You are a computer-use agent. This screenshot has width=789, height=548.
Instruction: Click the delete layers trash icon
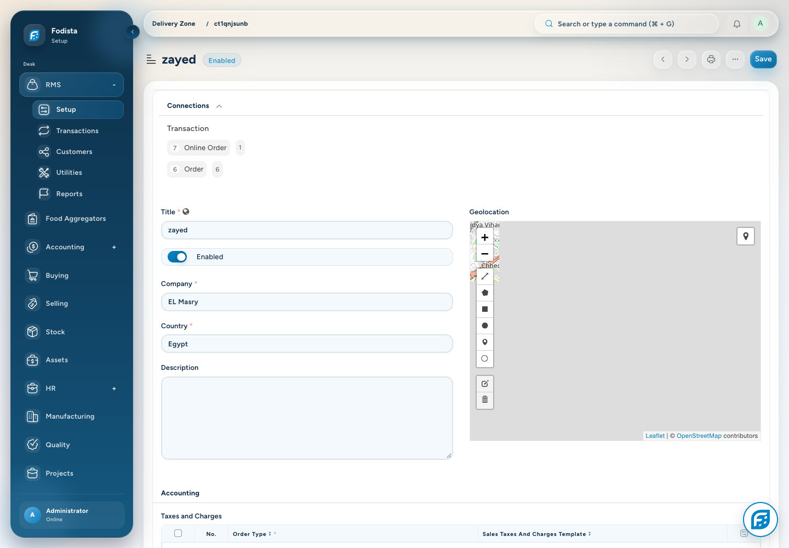pyautogui.click(x=485, y=400)
